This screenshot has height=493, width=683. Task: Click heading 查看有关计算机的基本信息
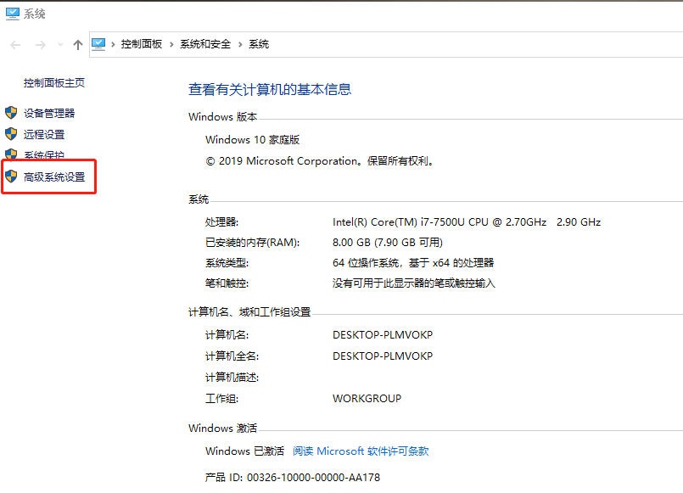270,89
